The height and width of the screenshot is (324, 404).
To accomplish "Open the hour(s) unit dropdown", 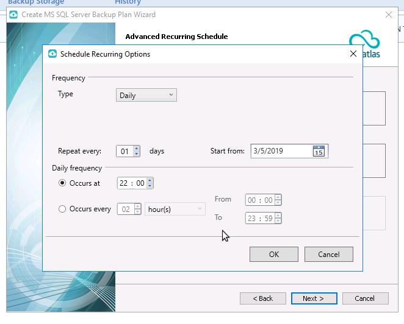I will click(175, 209).
